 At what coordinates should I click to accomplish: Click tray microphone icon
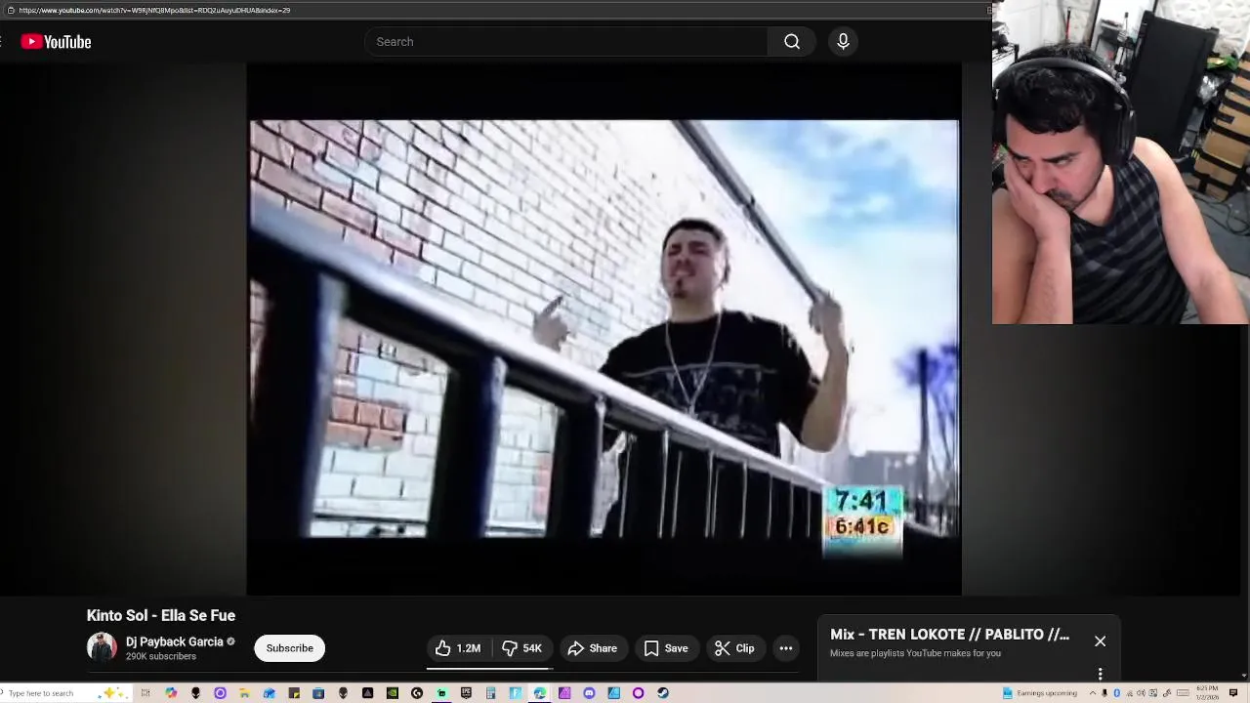click(x=1104, y=693)
